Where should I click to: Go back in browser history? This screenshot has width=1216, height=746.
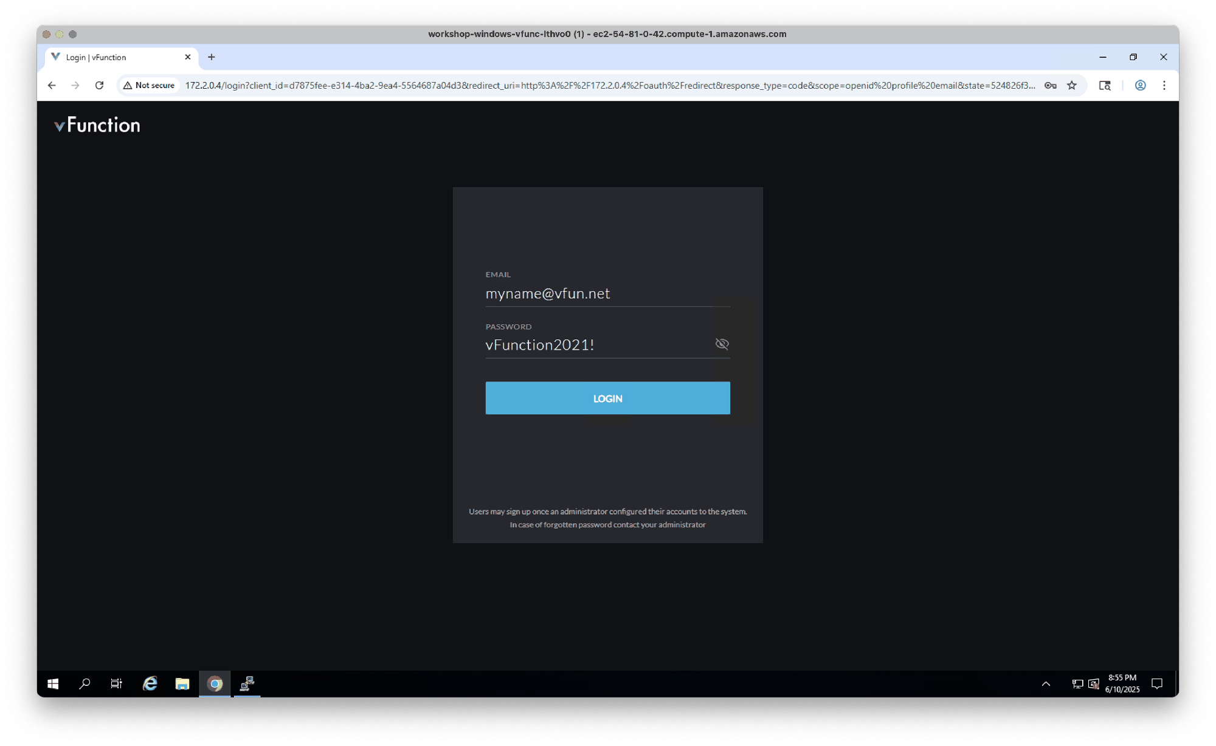pos(52,85)
